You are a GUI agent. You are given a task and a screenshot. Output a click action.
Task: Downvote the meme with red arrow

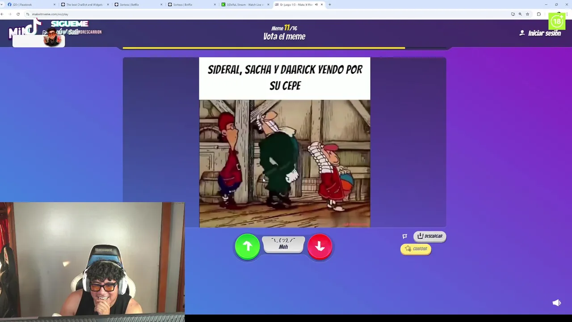320,246
